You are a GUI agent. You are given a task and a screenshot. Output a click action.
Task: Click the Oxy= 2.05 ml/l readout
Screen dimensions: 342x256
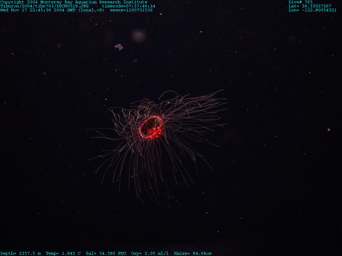150,253
